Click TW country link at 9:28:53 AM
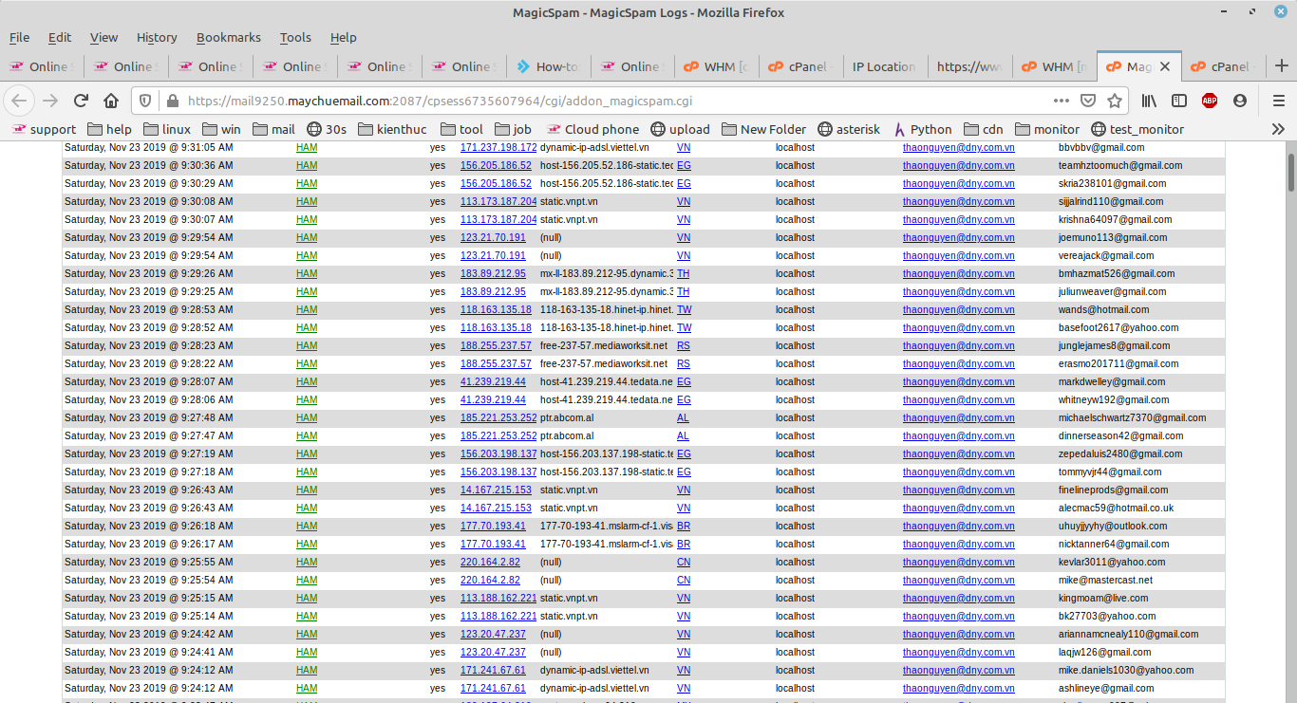1297x703 pixels. 684,309
